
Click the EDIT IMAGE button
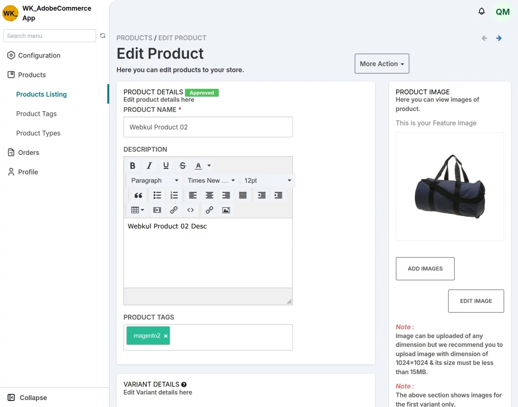point(476,301)
